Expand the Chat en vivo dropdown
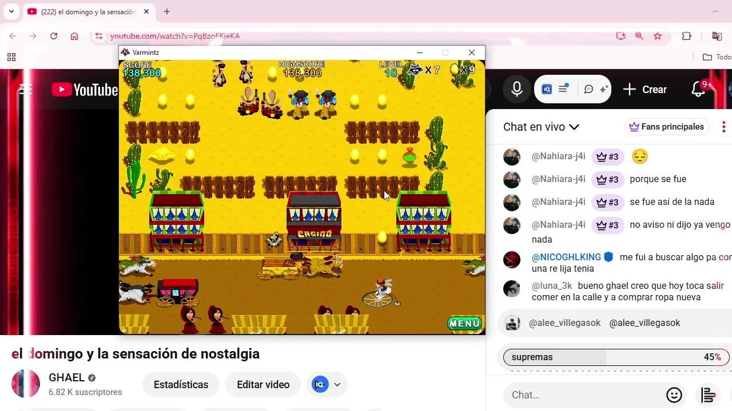The width and height of the screenshot is (732, 411). pyautogui.click(x=541, y=127)
